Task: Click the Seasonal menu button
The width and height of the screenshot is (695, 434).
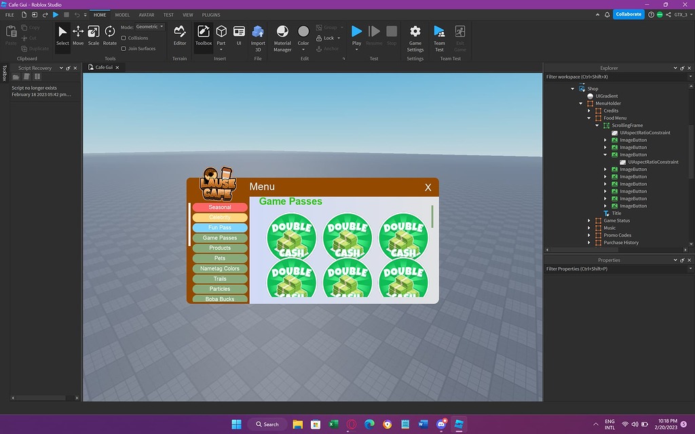Action: point(220,208)
